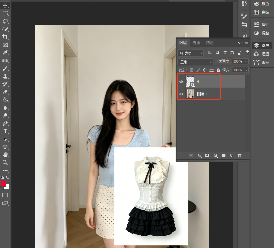Open the 填充 slider dropdown arrow

[247, 70]
